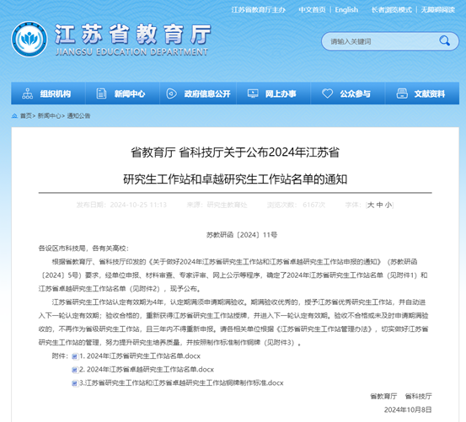Open the 网上办事 menu
This screenshot has width=466, height=422.
[273, 93]
